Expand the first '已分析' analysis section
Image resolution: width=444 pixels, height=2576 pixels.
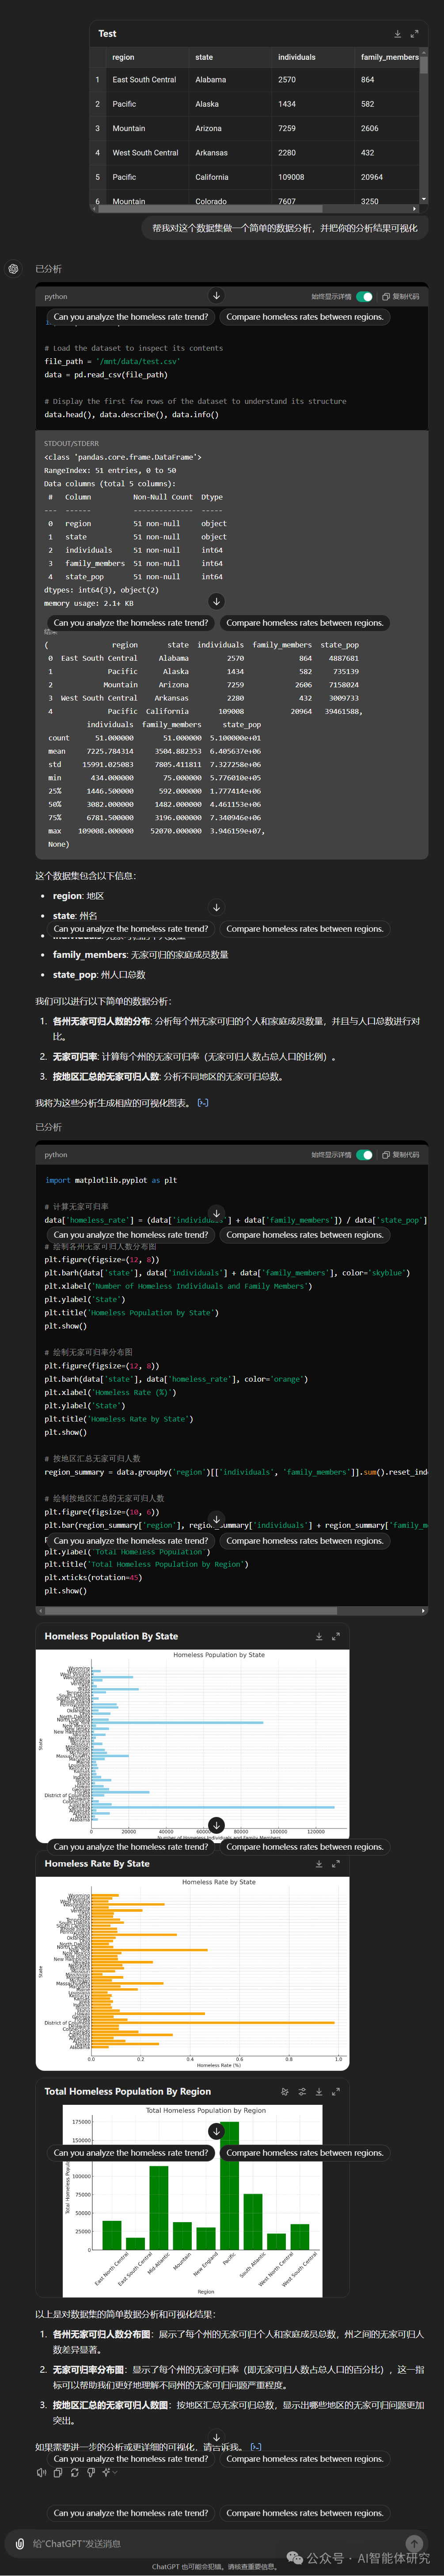coord(48,269)
